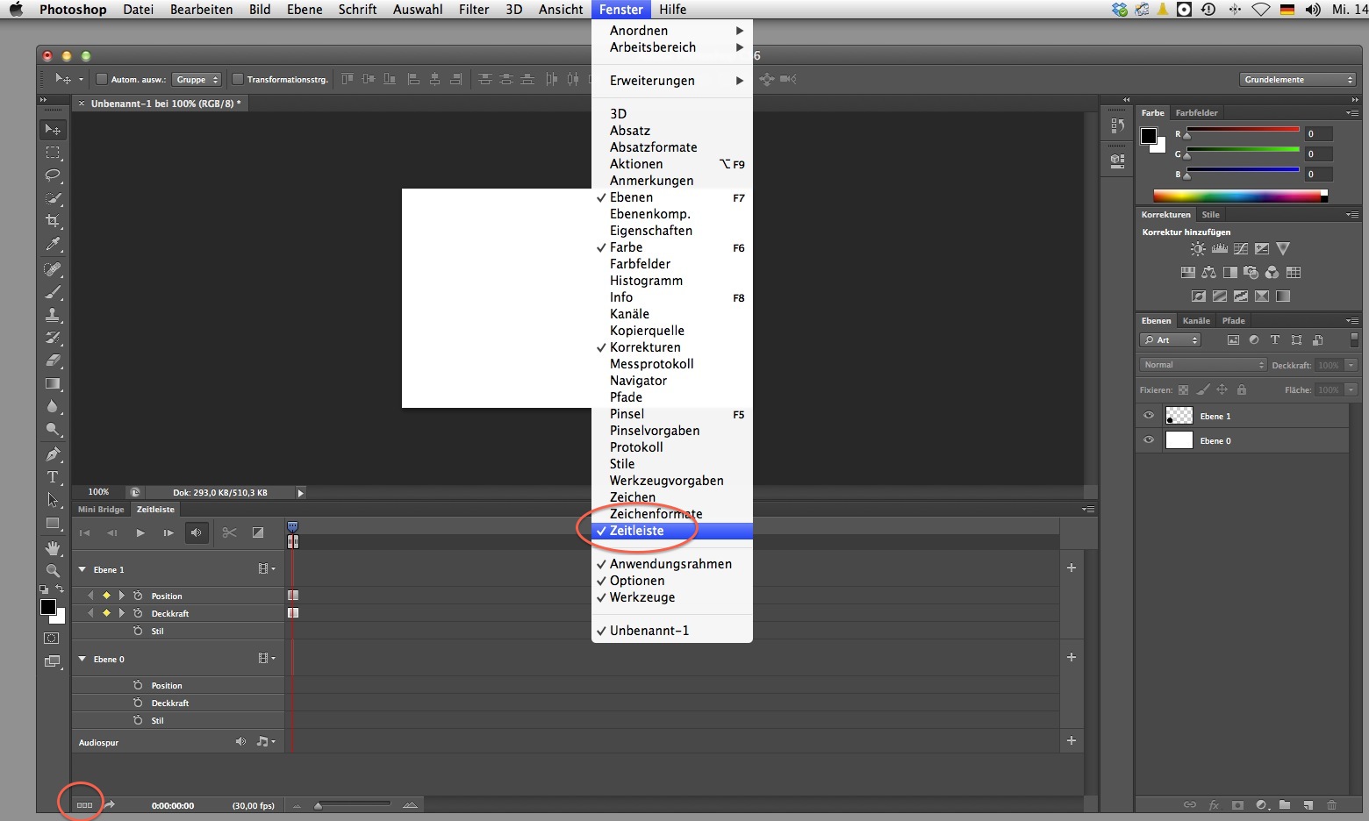The height and width of the screenshot is (821, 1369).
Task: Open the Spotlight-area Wi-Fi icon in menu bar
Action: click(x=1261, y=10)
